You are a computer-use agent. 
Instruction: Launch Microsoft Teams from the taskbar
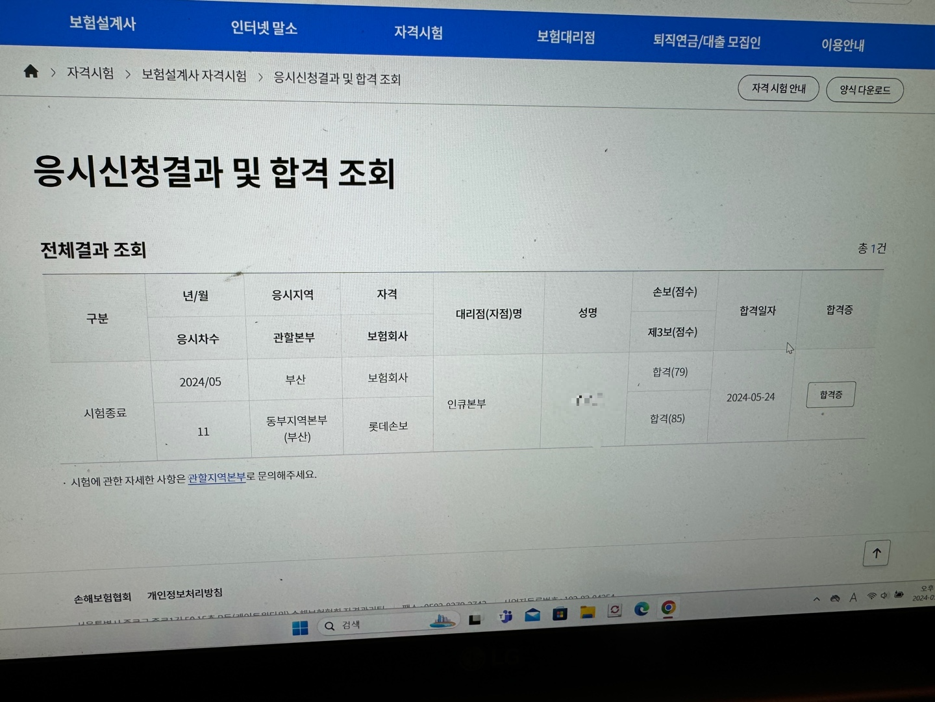point(505,616)
